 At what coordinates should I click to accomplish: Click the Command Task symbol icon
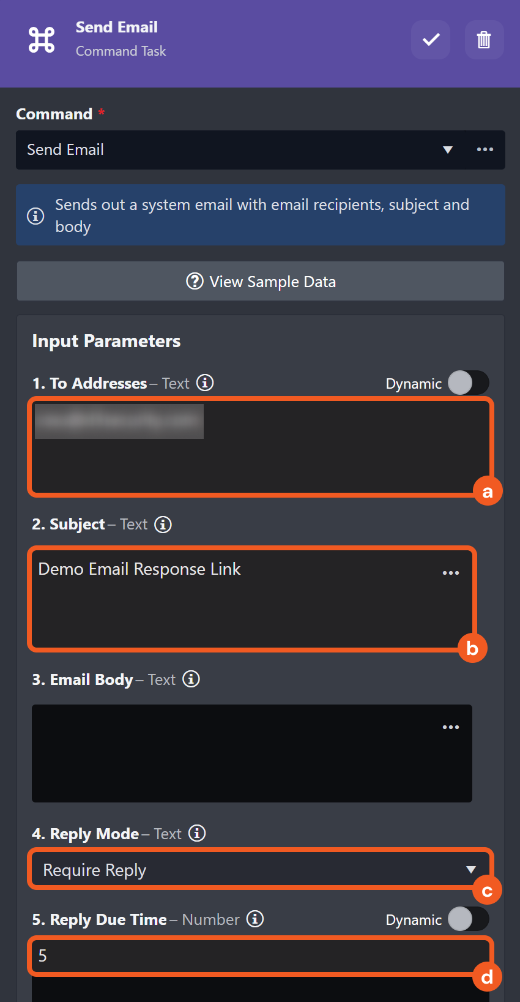[42, 40]
